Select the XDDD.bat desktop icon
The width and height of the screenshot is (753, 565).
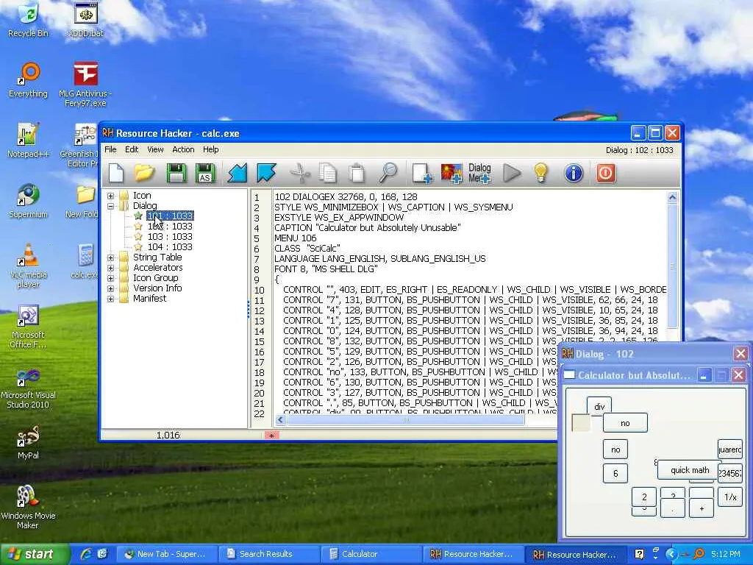(x=86, y=19)
